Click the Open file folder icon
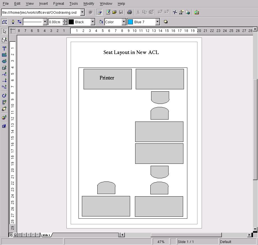258x245 pixels. click(x=114, y=12)
